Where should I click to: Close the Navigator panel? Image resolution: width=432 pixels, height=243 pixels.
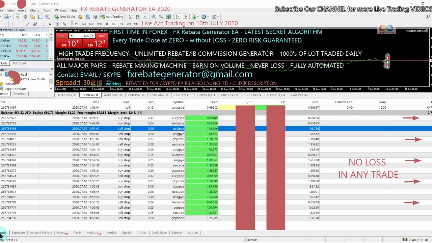coord(52,70)
